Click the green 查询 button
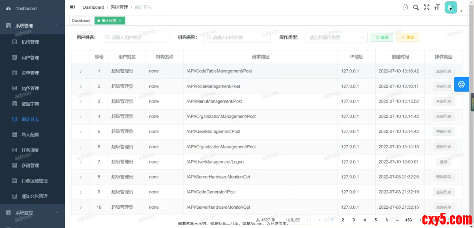 (382, 38)
